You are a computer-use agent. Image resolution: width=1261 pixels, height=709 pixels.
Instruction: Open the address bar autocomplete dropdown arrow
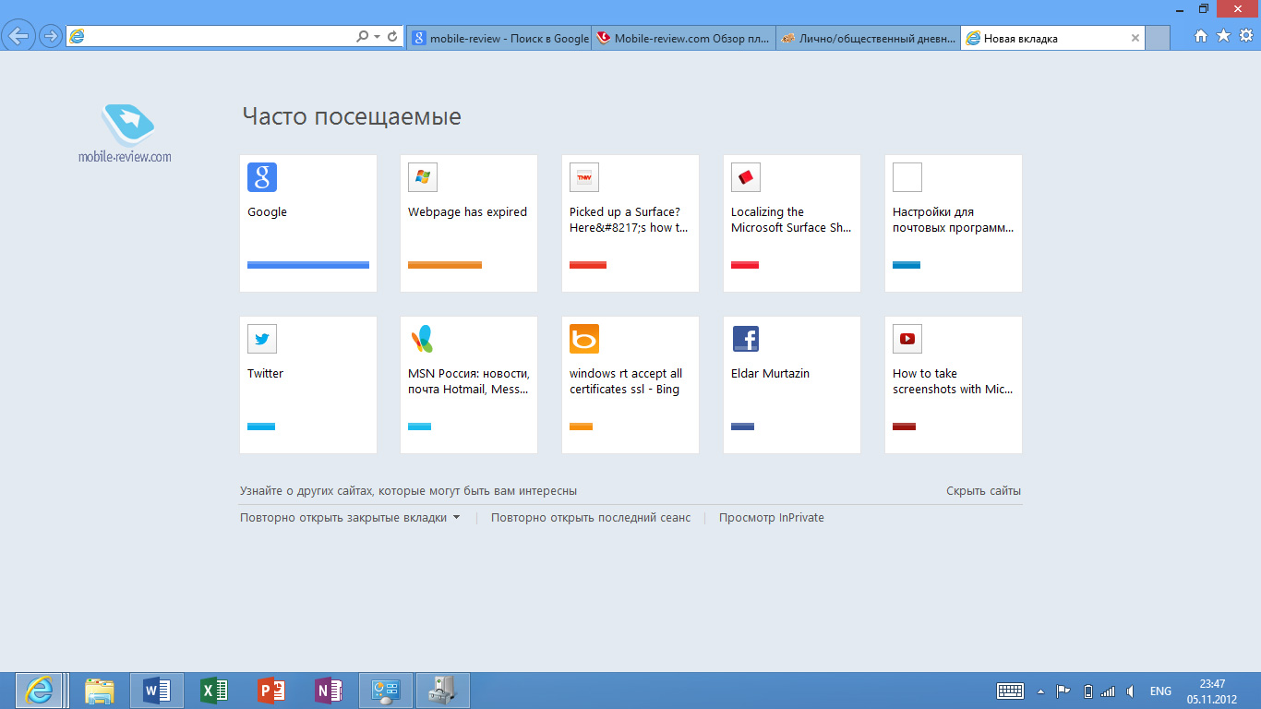coord(377,37)
